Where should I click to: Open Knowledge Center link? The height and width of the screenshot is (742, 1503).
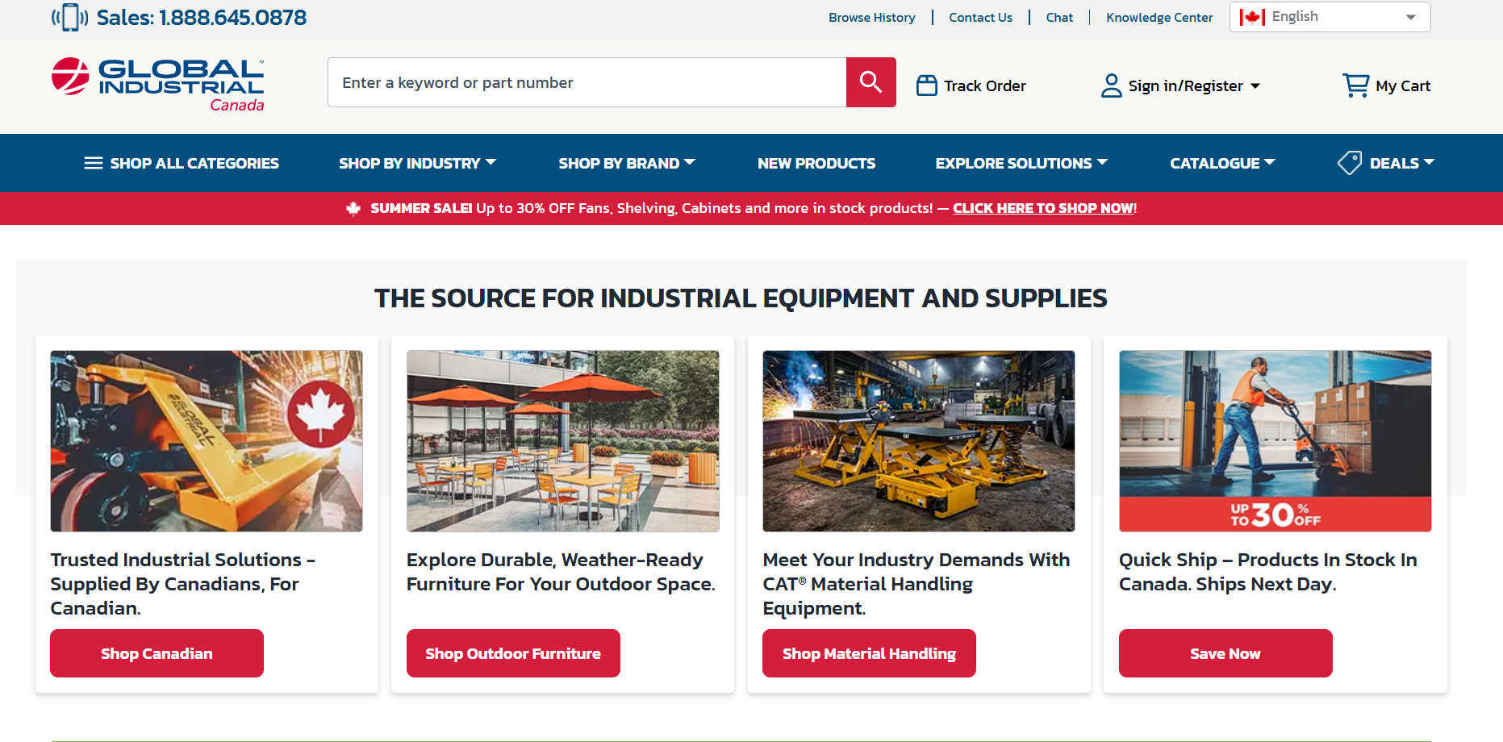tap(1159, 18)
